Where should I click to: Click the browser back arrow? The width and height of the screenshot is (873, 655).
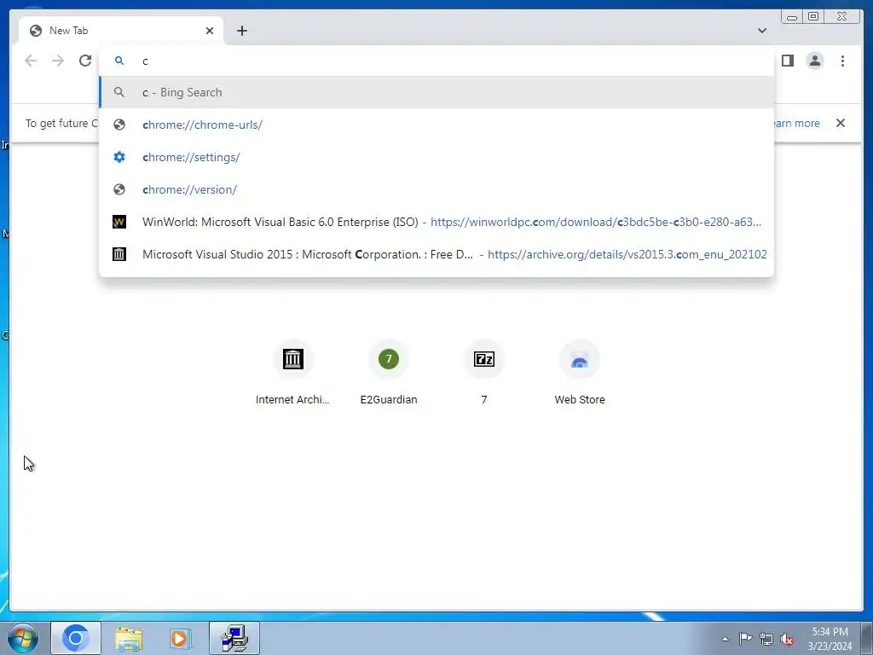tap(31, 61)
